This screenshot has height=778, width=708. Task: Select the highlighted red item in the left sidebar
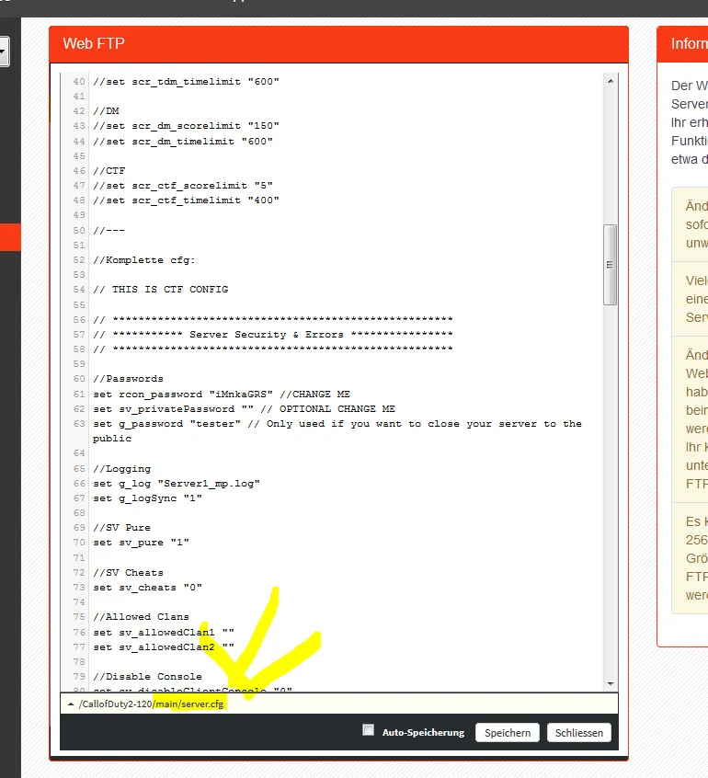pyautogui.click(x=10, y=236)
